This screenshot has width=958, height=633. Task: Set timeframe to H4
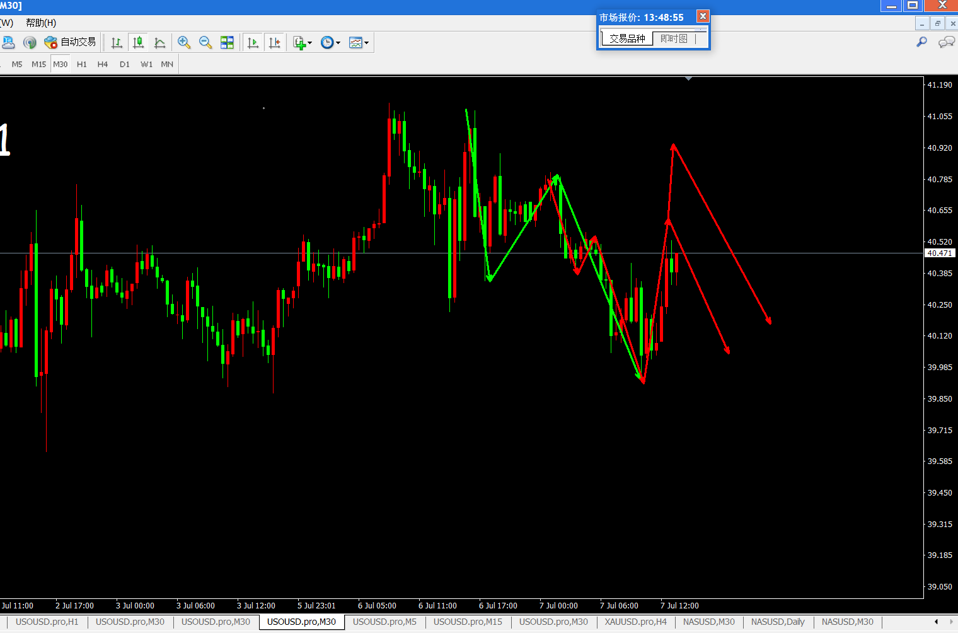(103, 64)
